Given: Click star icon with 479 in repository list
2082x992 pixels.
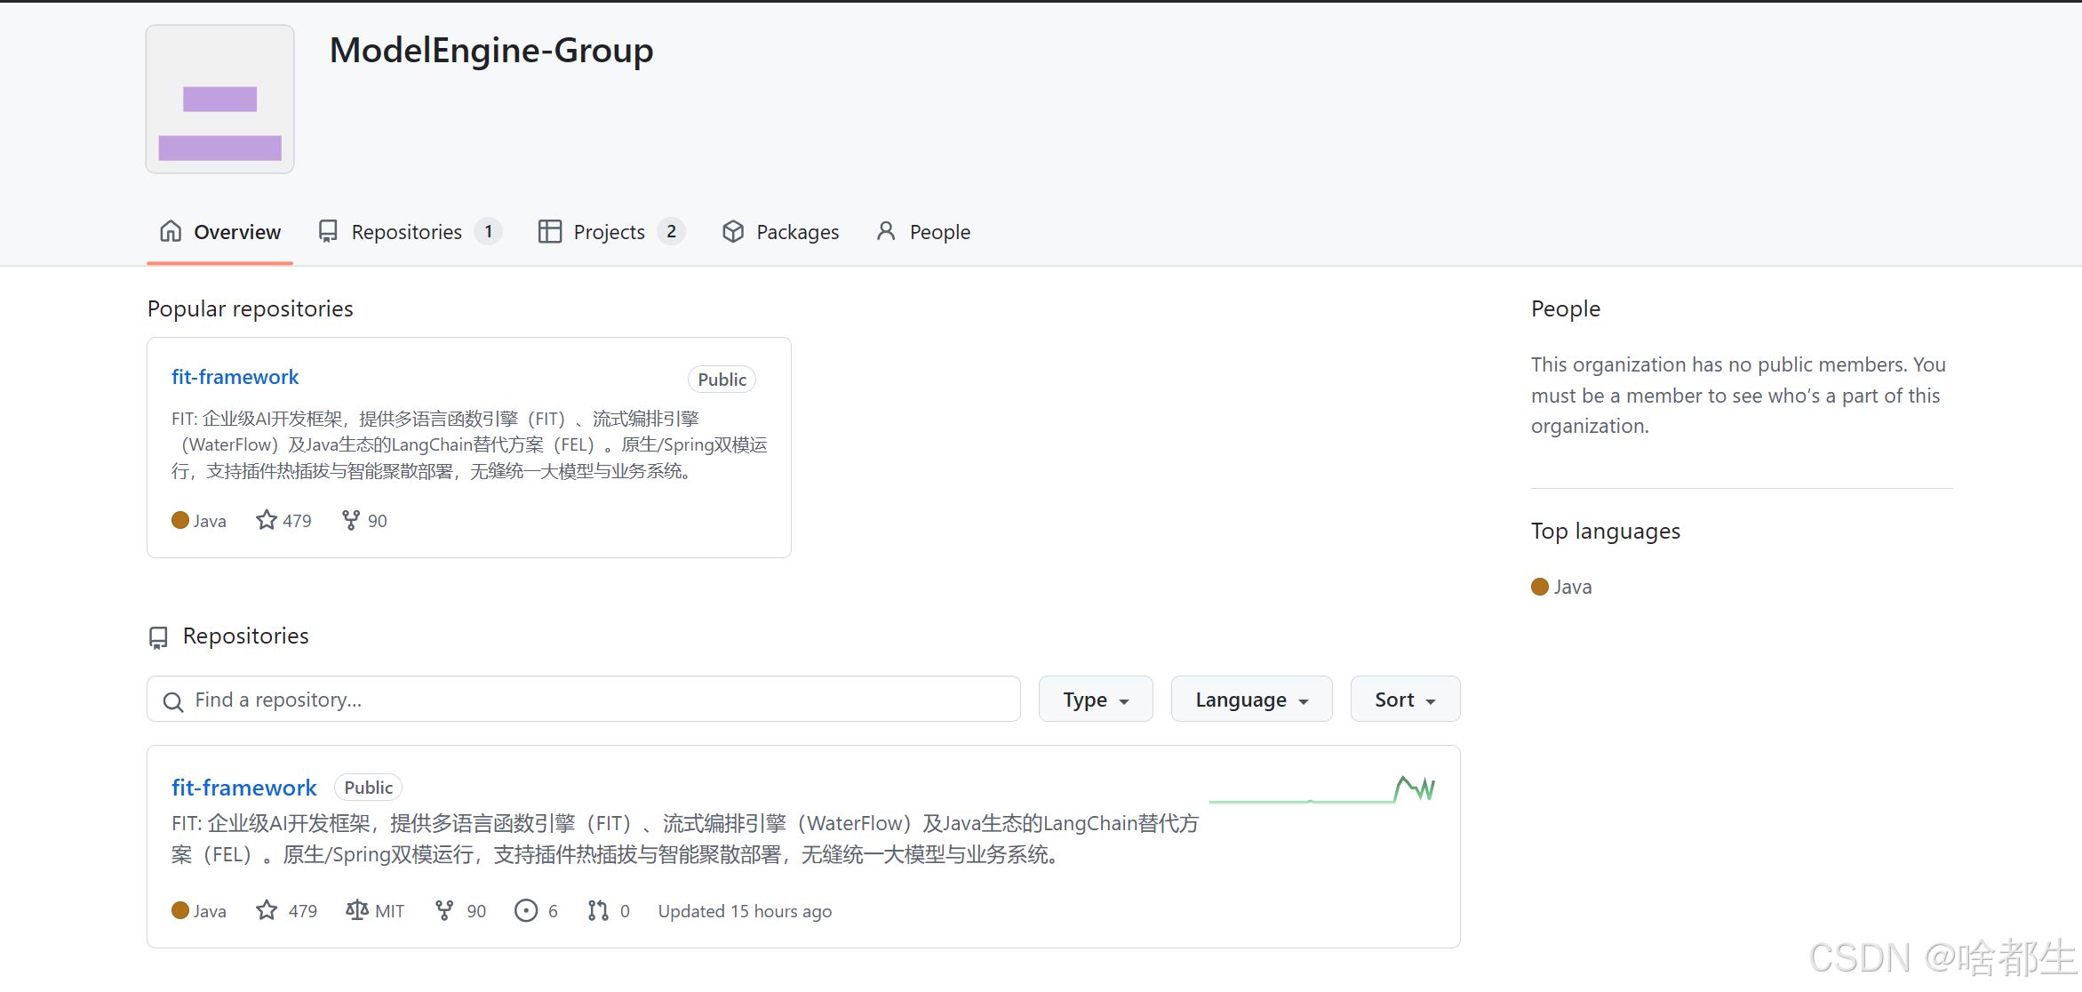Looking at the screenshot, I should [267, 910].
